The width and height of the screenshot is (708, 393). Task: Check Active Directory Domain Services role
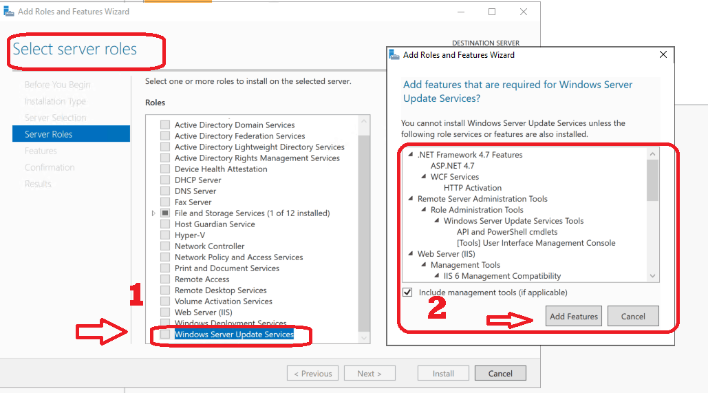tap(165, 125)
